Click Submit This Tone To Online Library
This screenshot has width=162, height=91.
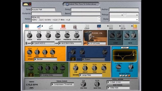click(81, 4)
